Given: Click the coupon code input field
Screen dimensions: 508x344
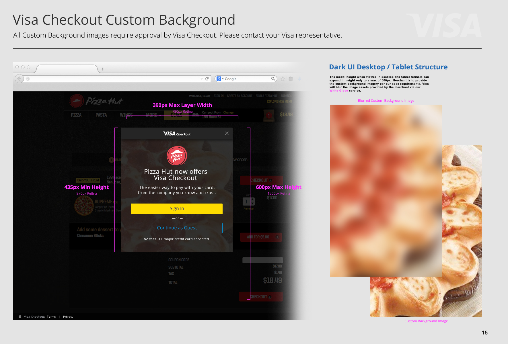Looking at the screenshot, I should 262,260.
